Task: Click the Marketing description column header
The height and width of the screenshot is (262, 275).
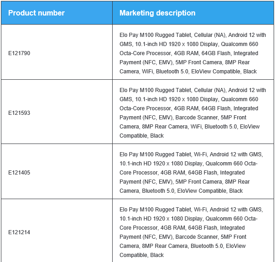Action: [157, 13]
